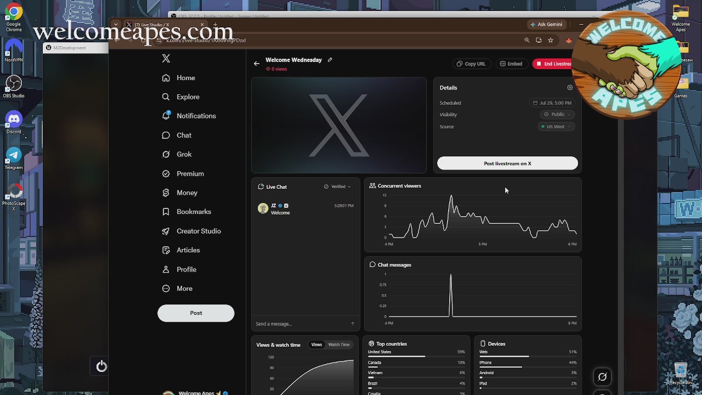Open Details settings gear icon

[570, 87]
